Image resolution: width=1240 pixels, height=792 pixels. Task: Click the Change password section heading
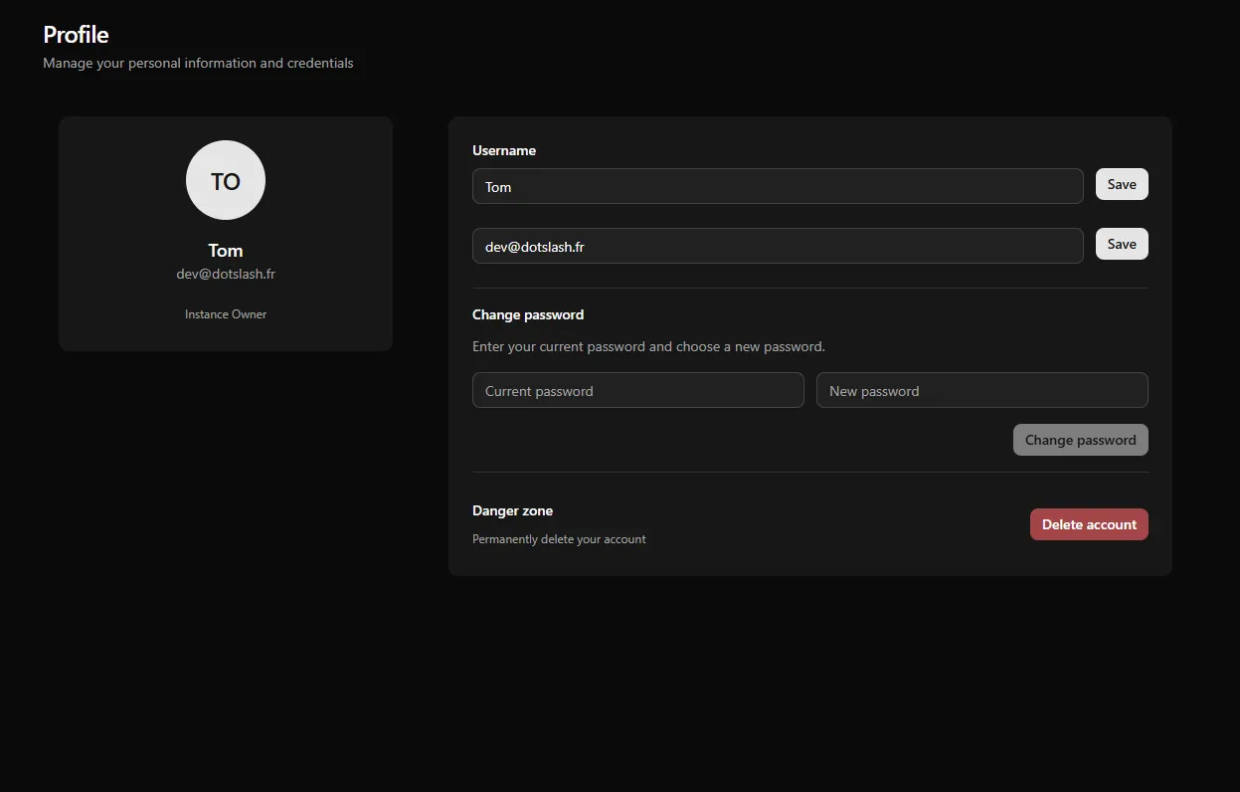pyautogui.click(x=528, y=314)
